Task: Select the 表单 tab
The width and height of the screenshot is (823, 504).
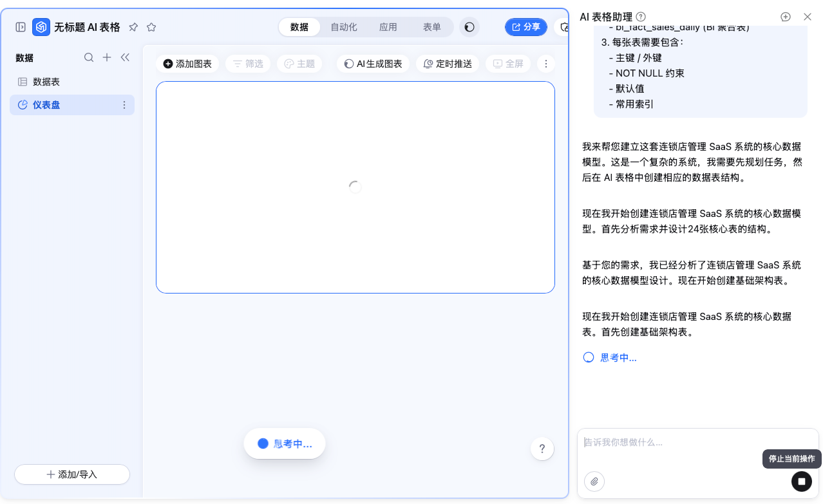Action: pos(431,27)
